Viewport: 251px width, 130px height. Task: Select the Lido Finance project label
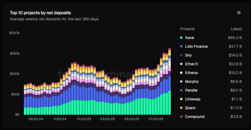196,46
